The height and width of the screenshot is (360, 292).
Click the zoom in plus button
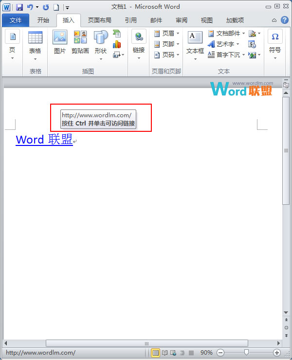coord(277,353)
